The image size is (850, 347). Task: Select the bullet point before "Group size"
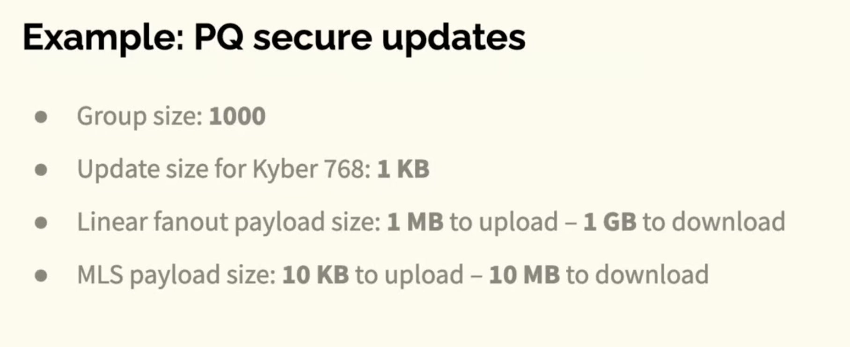pos(41,117)
